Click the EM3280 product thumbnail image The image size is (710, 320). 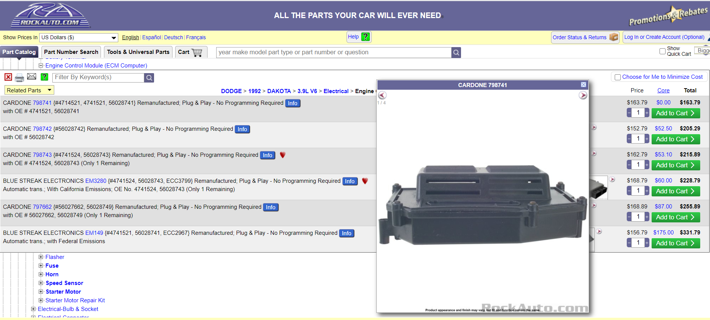[598, 188]
